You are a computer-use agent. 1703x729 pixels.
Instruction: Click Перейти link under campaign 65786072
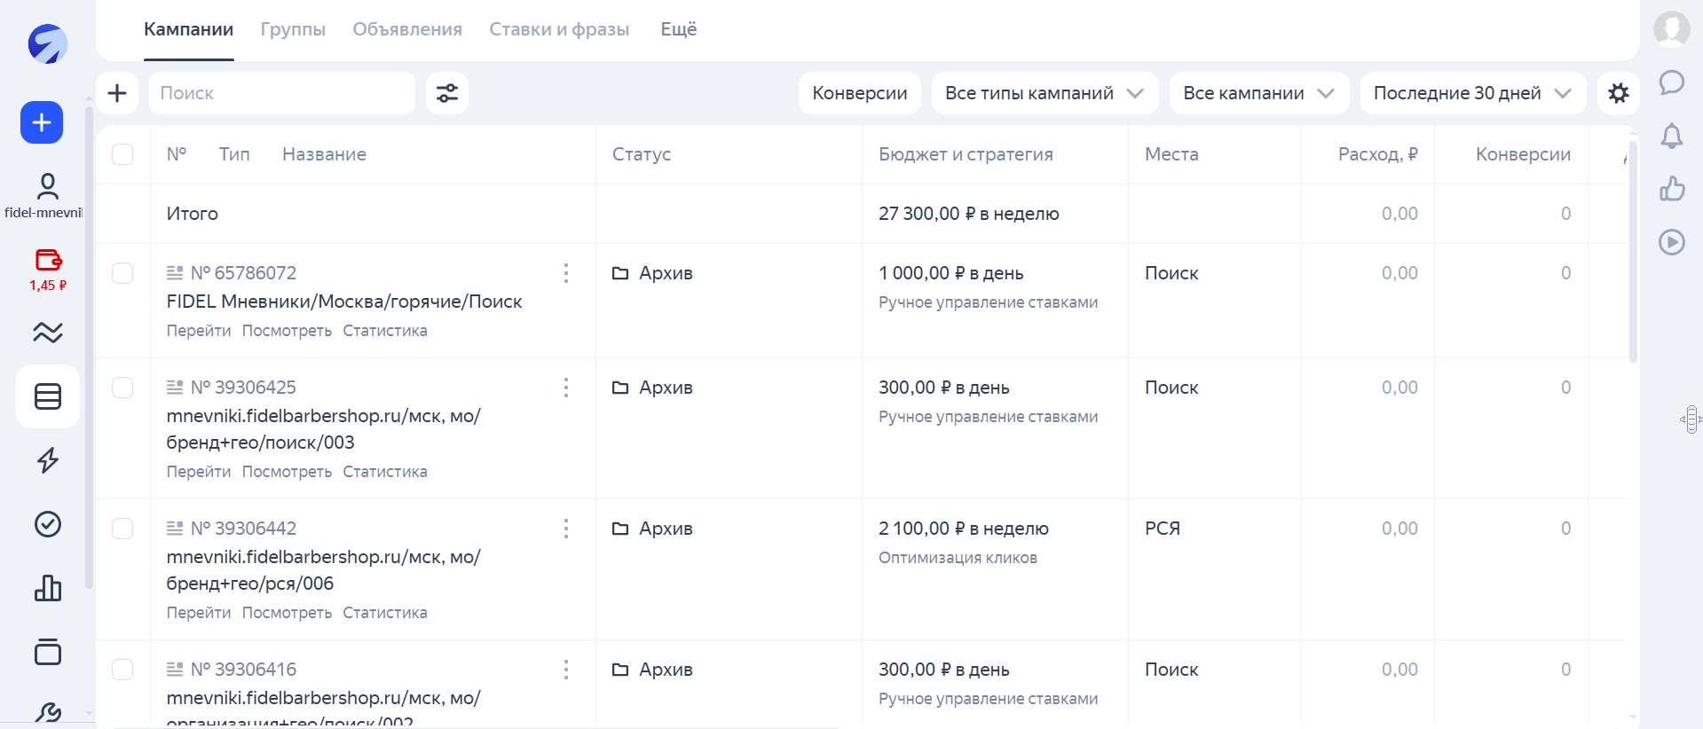tap(199, 331)
